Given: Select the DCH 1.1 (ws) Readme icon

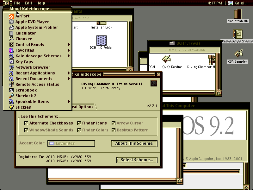Looking at the screenshot, I should click(166, 59).
